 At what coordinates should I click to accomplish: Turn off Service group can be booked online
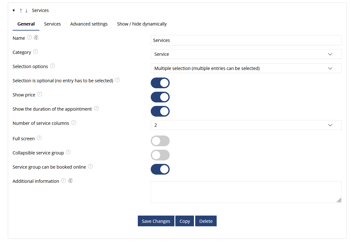pyautogui.click(x=160, y=169)
